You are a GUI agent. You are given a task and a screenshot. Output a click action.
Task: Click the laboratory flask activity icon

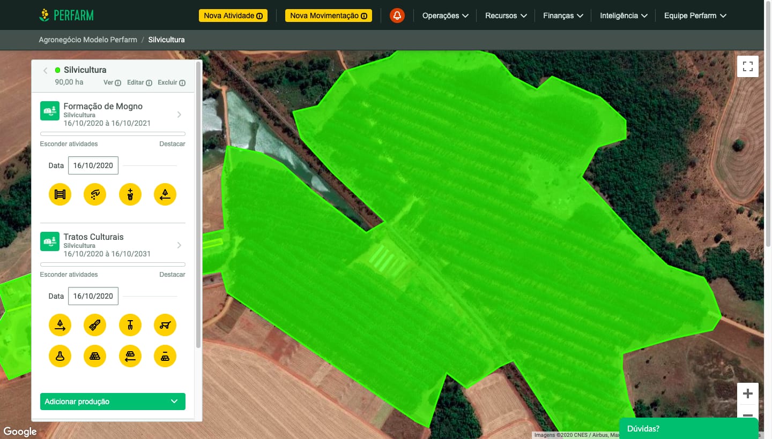coord(60,356)
